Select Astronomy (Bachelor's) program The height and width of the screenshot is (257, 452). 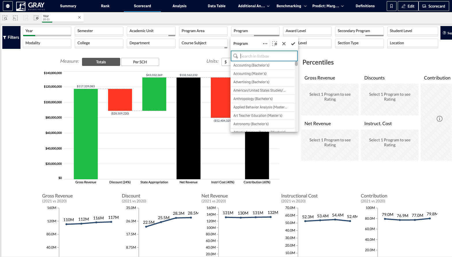pyautogui.click(x=263, y=124)
